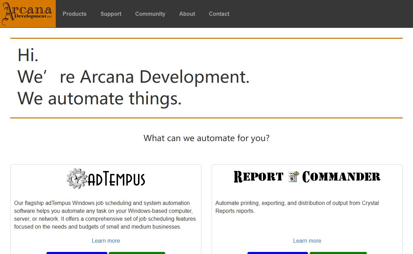The height and width of the screenshot is (254, 413).
Task: Open the Support menu
Action: [x=111, y=14]
